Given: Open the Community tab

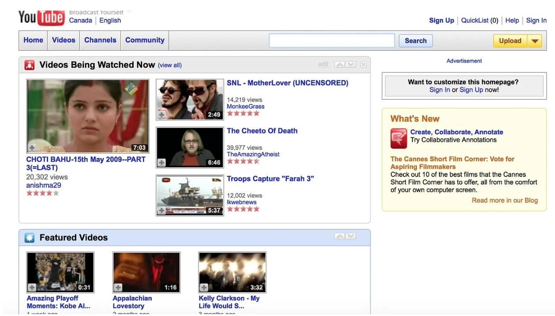Looking at the screenshot, I should tap(145, 40).
